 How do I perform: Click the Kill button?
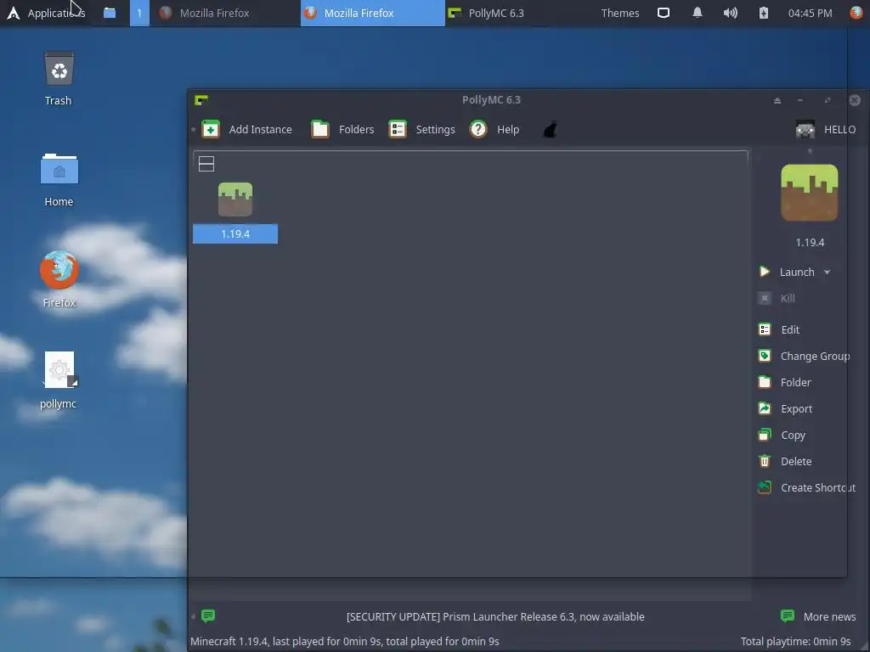tap(777, 298)
